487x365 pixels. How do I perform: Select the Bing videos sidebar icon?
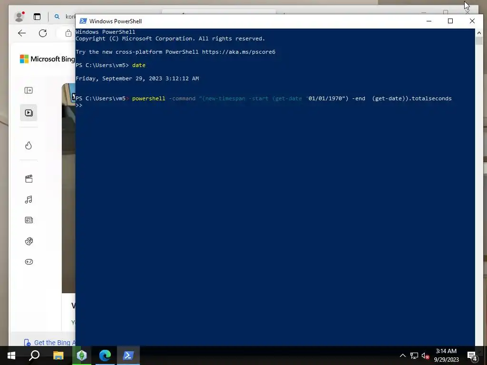(29, 113)
